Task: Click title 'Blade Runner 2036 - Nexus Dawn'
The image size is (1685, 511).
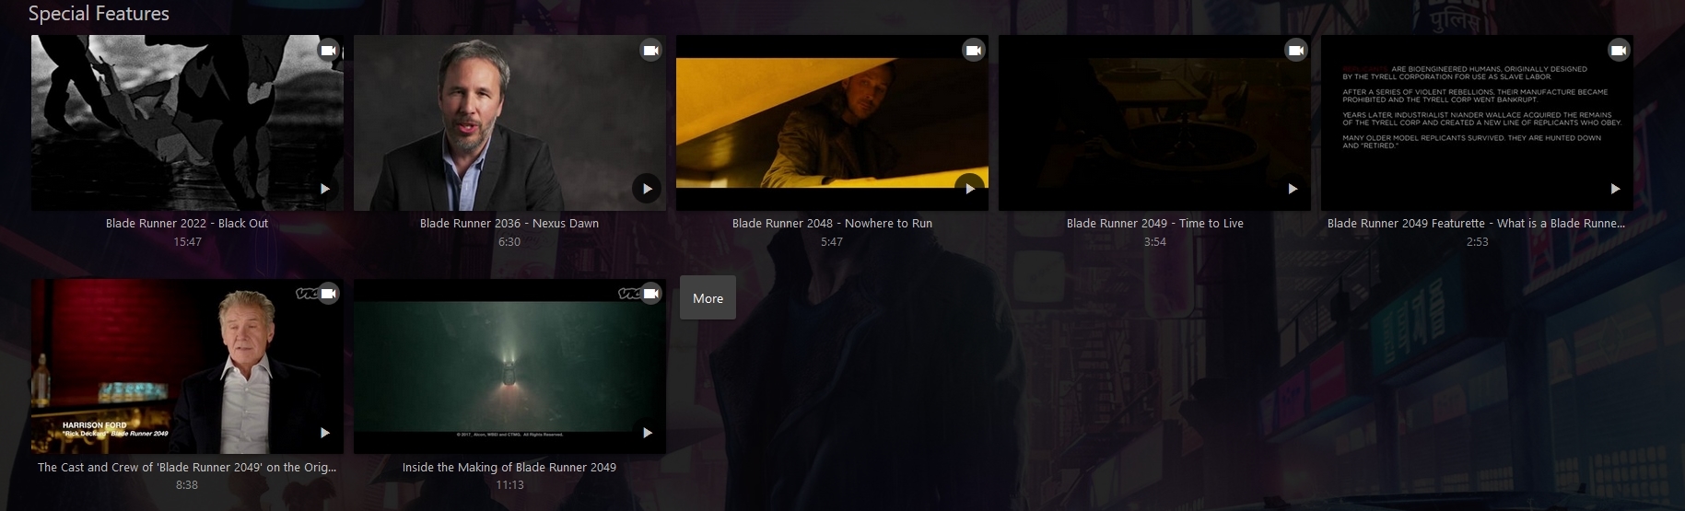Action: pyautogui.click(x=509, y=224)
